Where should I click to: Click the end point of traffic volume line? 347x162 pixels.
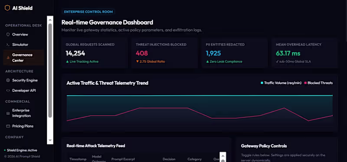[332, 95]
